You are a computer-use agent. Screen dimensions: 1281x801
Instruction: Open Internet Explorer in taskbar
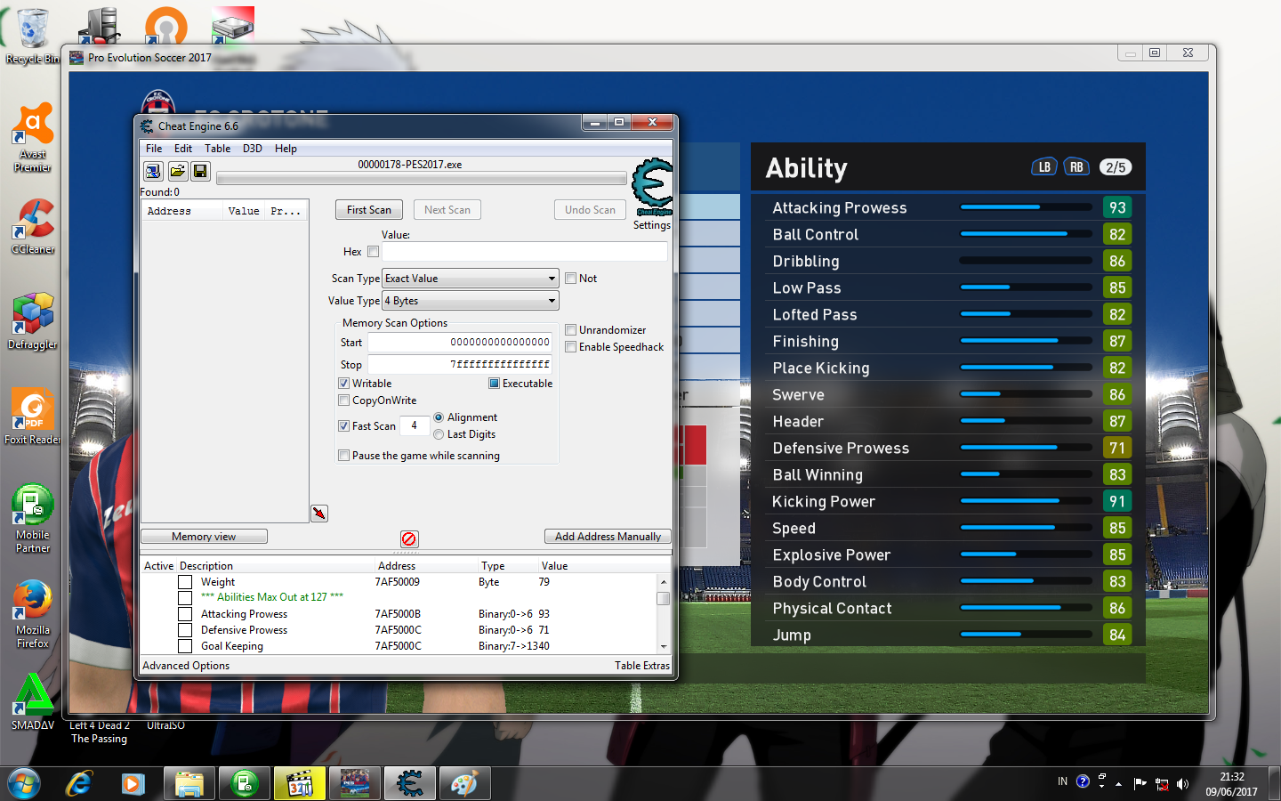click(x=79, y=784)
